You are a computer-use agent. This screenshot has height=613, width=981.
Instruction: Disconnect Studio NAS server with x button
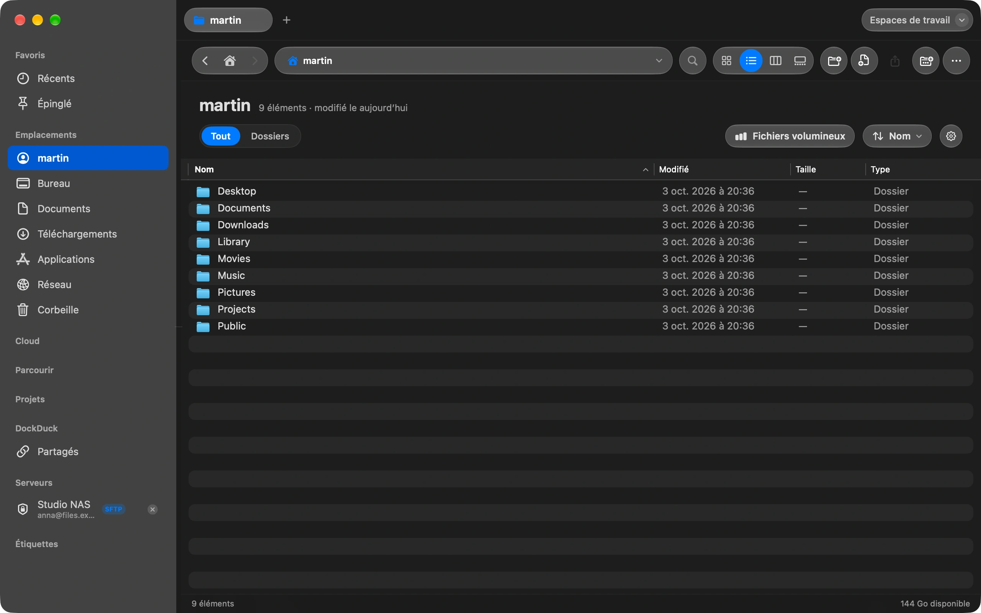pos(153,510)
